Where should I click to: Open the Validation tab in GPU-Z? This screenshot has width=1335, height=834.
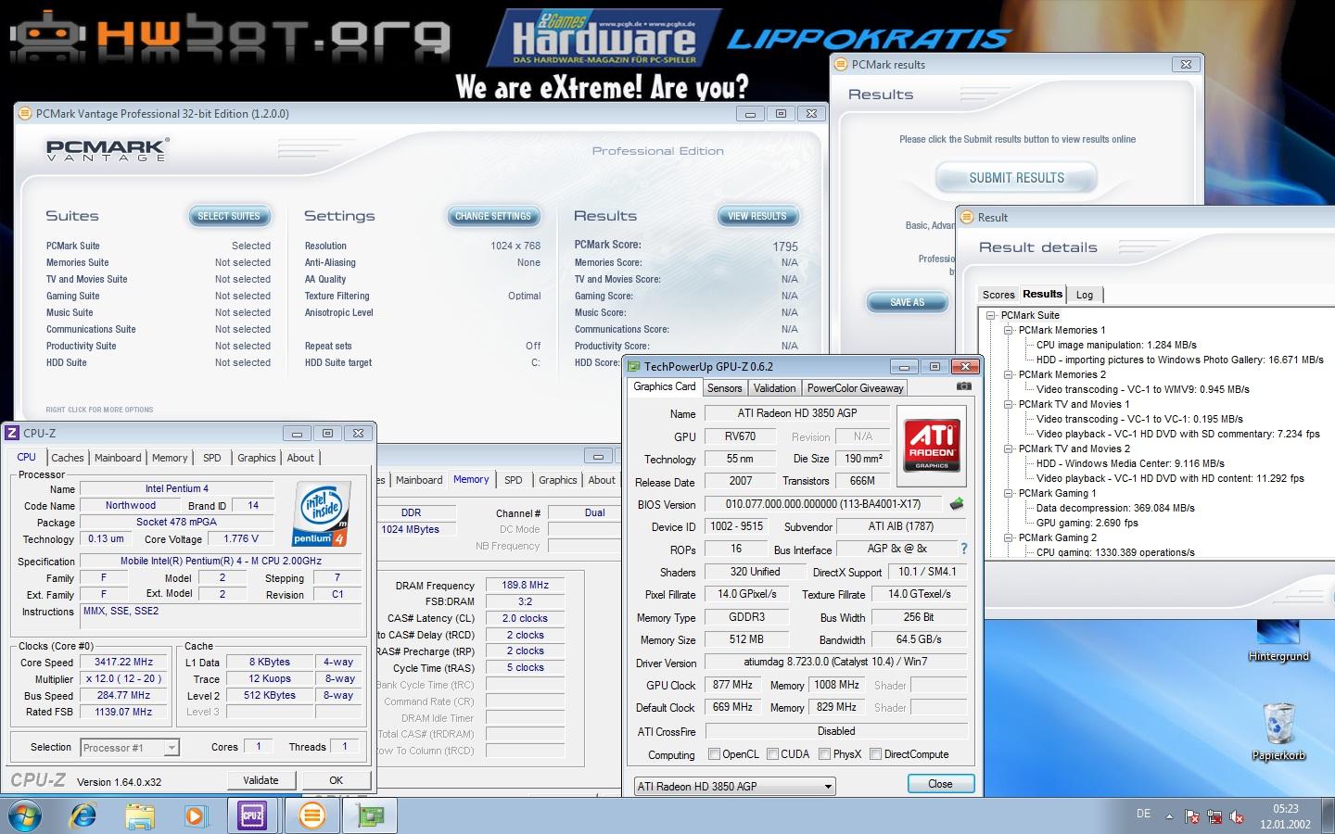pos(774,388)
